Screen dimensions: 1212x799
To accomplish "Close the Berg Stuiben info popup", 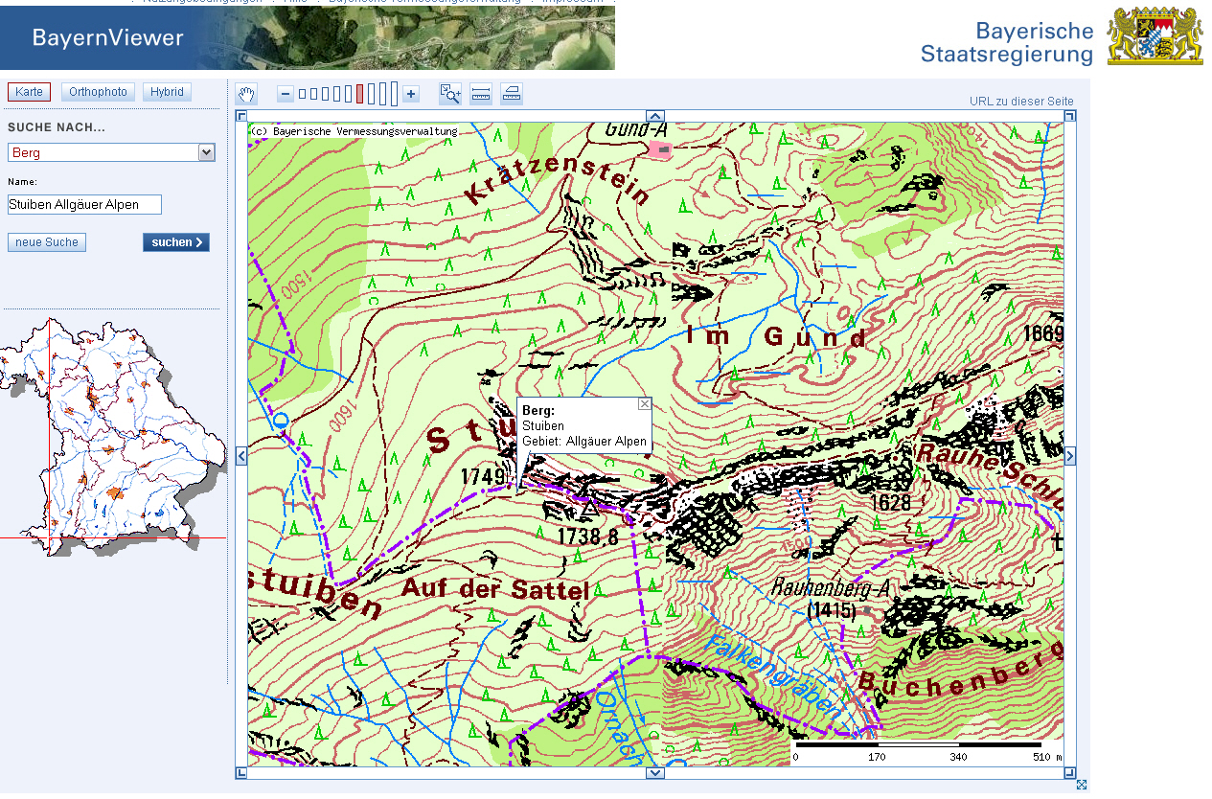I will pos(645,404).
